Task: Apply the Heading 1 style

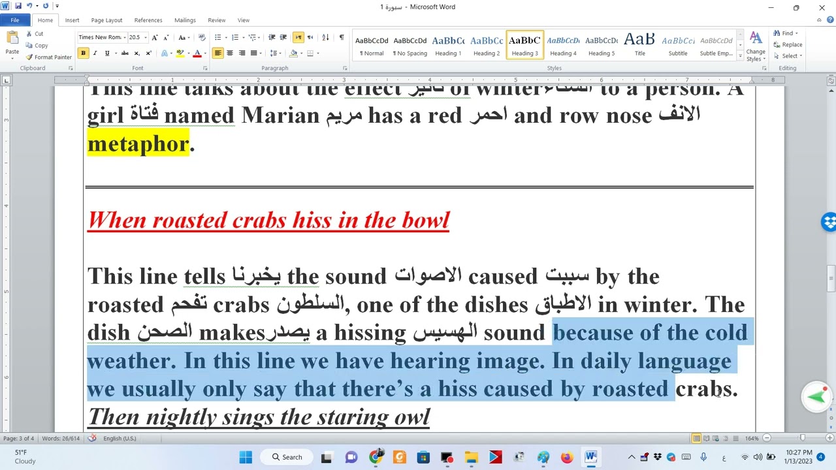Action: tap(448, 45)
